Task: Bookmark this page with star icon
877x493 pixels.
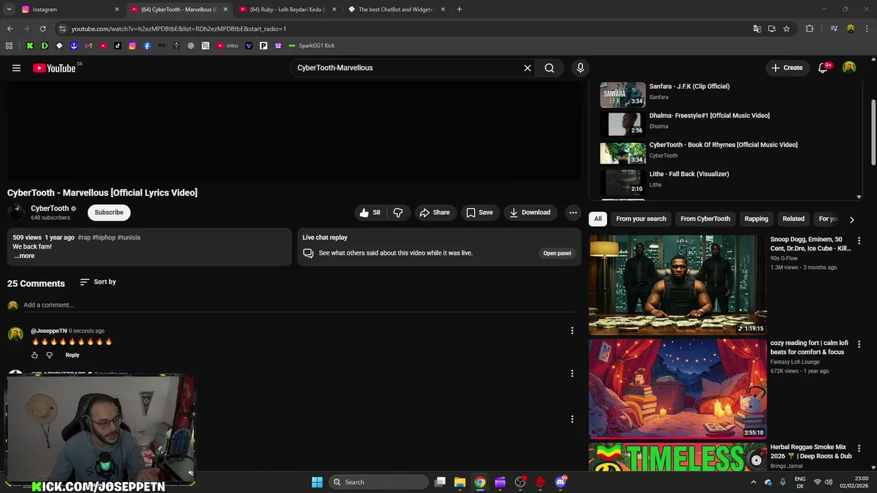Action: tap(787, 29)
